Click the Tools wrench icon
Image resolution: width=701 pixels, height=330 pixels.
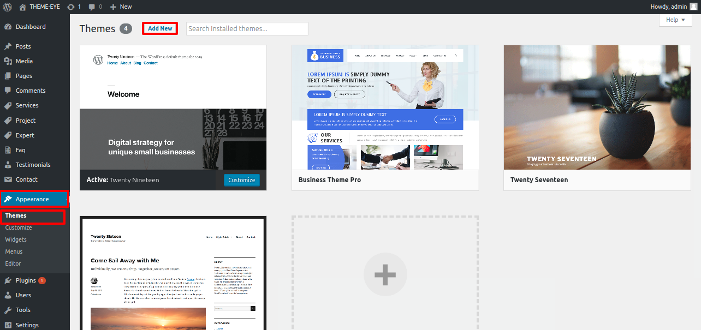pos(8,310)
